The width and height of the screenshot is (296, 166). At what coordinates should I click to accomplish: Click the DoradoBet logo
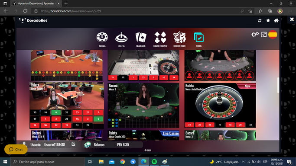(x=33, y=20)
